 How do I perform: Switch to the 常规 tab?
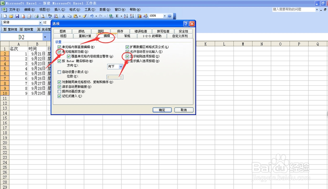[127, 36]
